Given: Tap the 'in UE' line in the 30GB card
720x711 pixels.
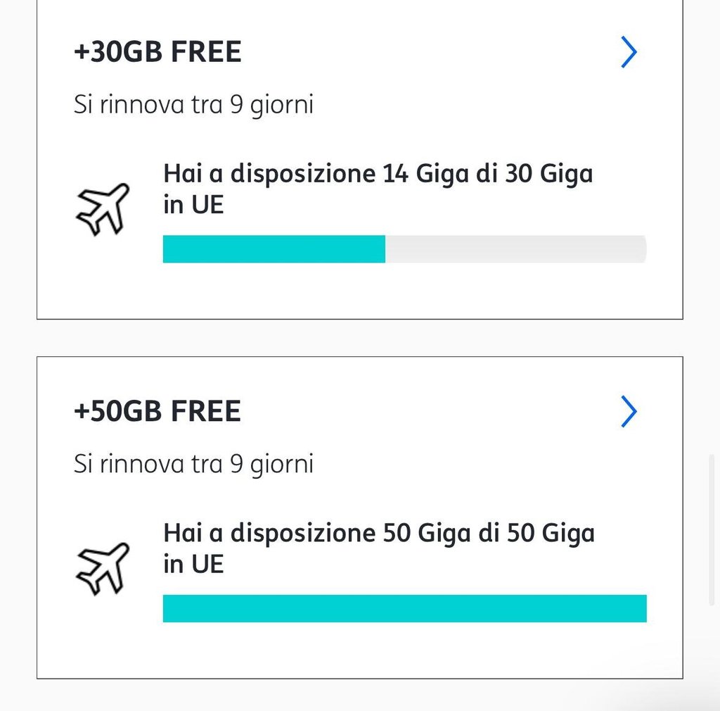Looking at the screenshot, I should point(194,205).
